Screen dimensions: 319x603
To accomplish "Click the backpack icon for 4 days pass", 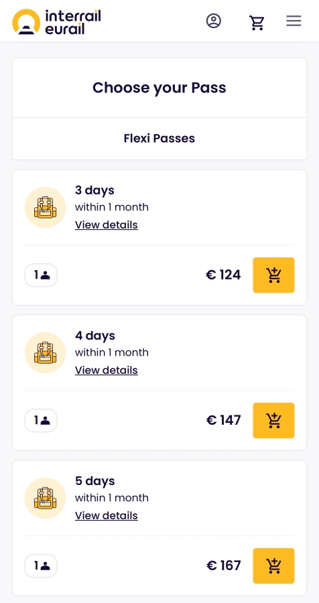I will coord(46,352).
